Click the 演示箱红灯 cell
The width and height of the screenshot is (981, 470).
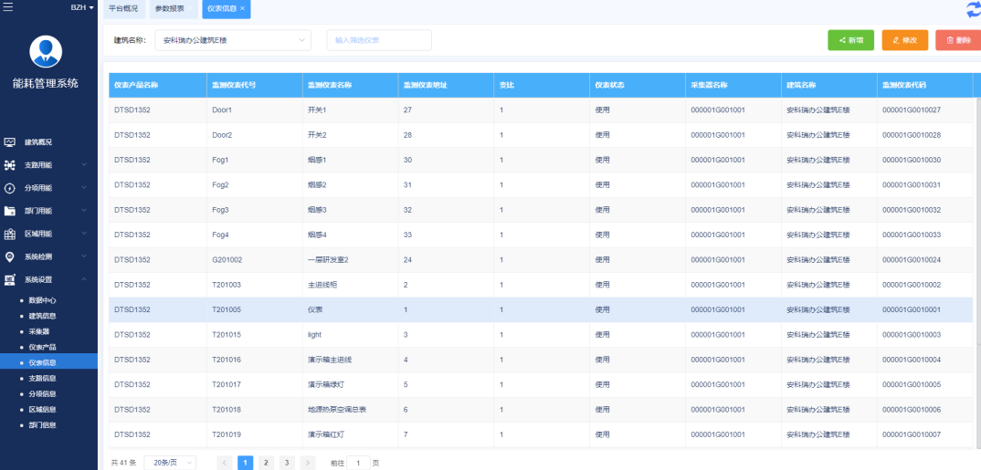[351, 435]
